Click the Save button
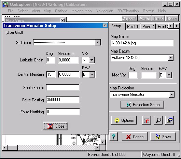The height and width of the screenshot is (159, 181). (163, 136)
